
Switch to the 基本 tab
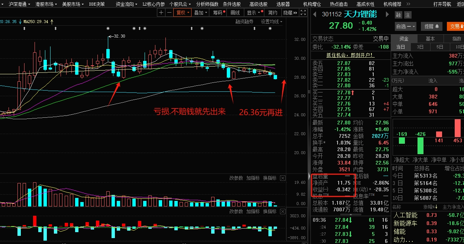pos(430,39)
